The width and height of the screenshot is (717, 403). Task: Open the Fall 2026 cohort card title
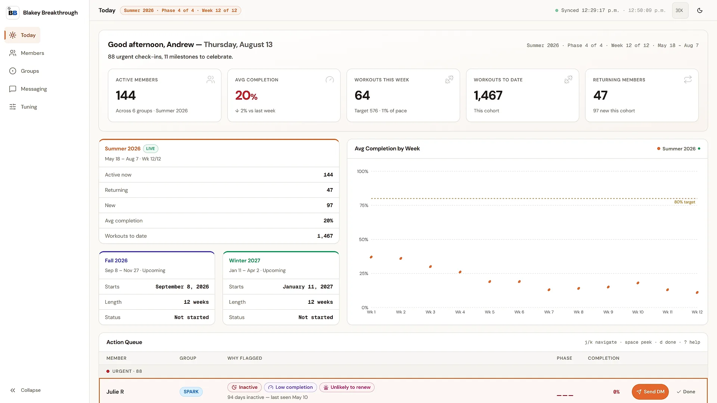116,260
